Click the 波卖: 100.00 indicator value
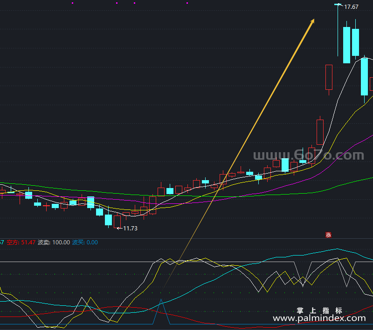 [x=54, y=242]
